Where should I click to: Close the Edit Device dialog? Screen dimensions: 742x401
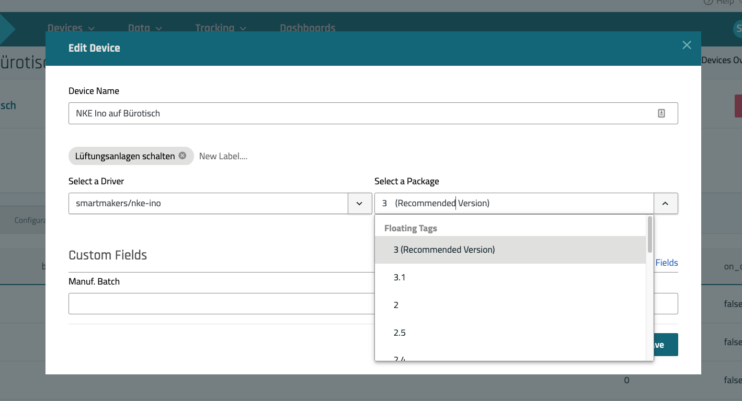coord(687,45)
